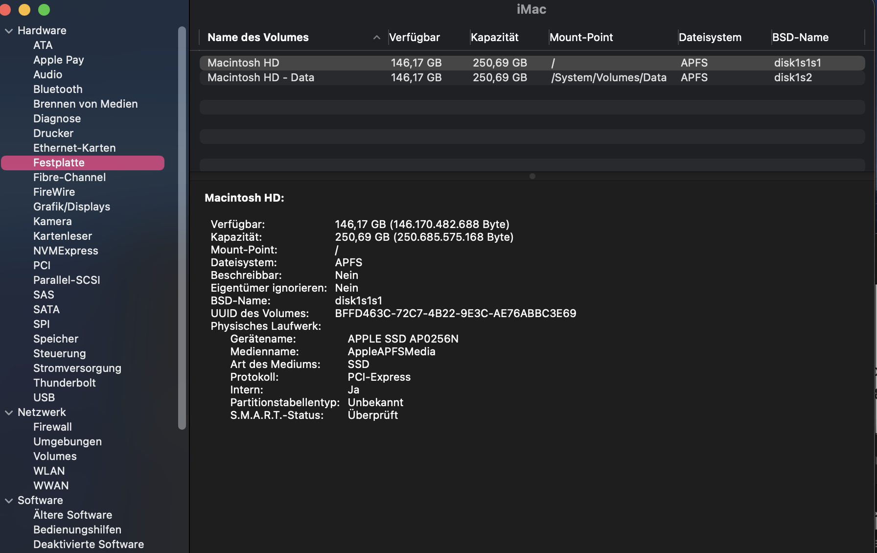Select SPI in the sidebar
The image size is (877, 553).
pyautogui.click(x=42, y=324)
